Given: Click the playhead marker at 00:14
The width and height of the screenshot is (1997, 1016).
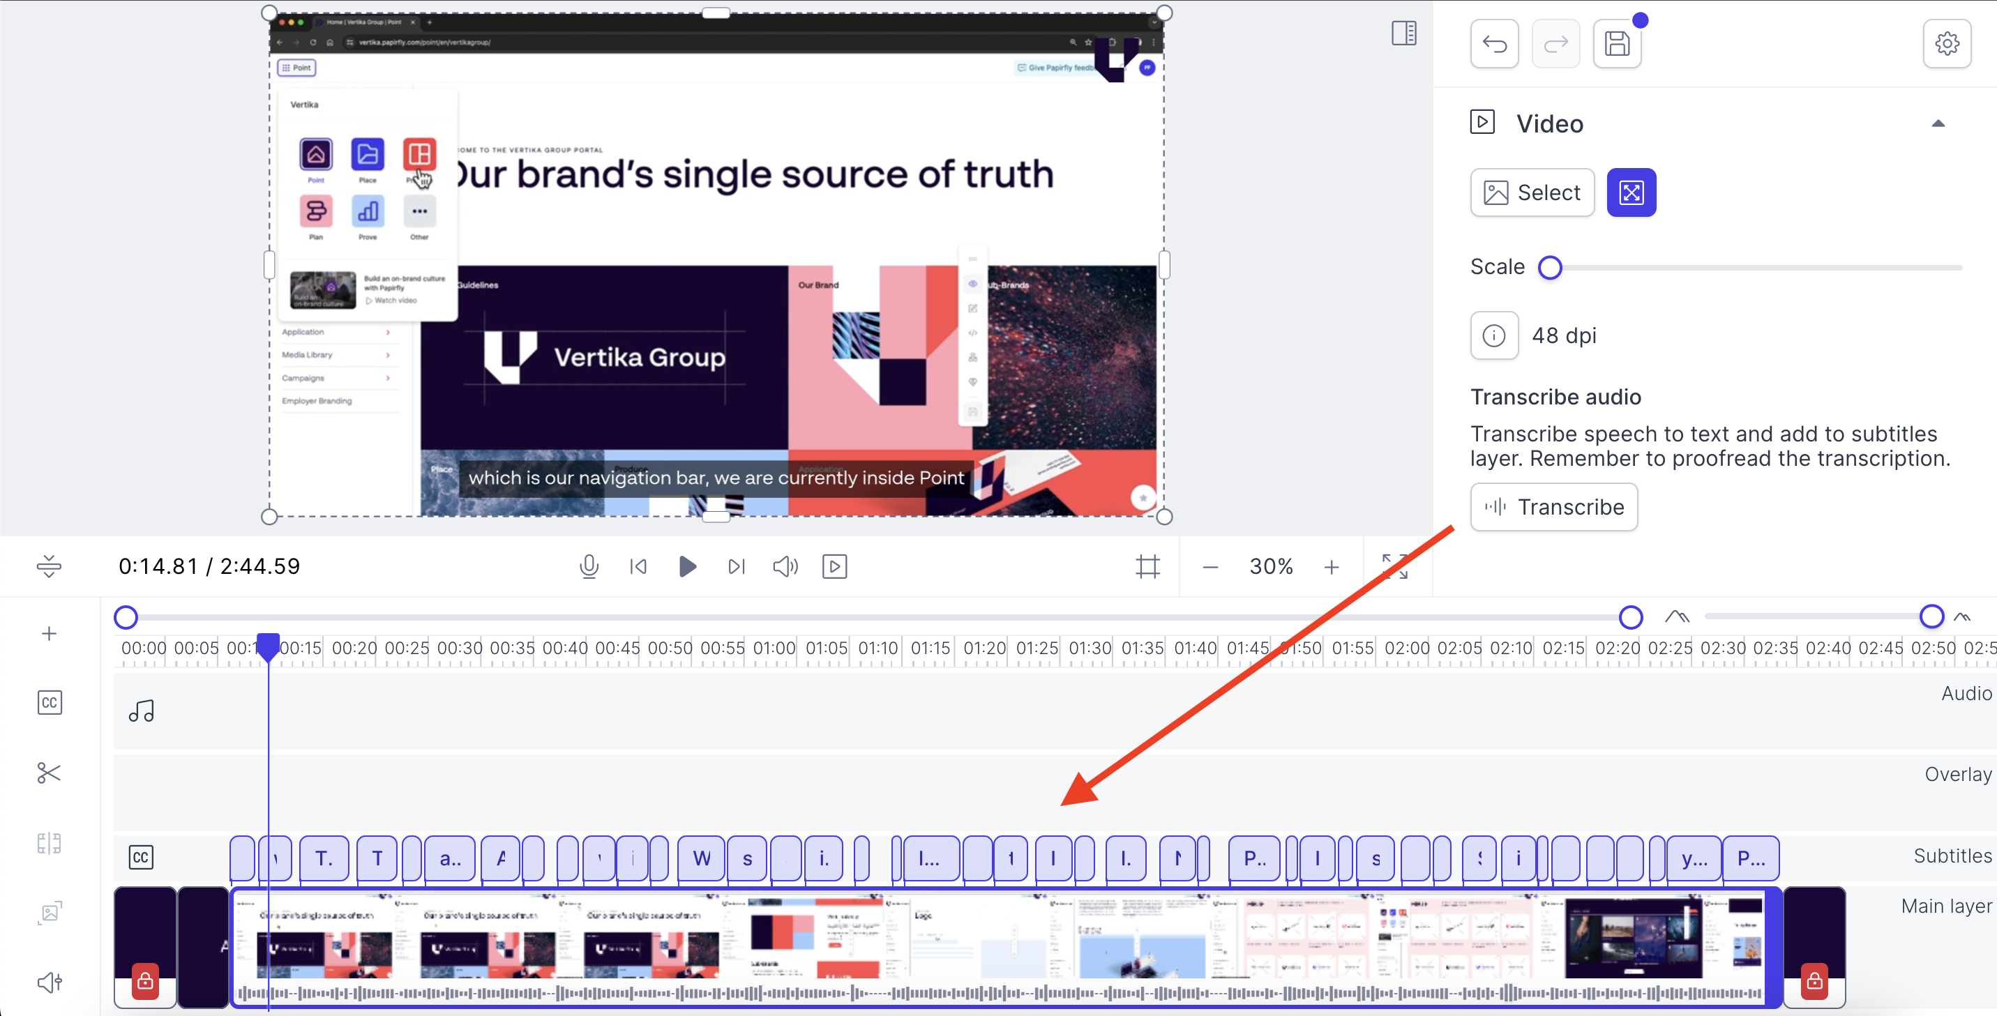Looking at the screenshot, I should pyautogui.click(x=267, y=647).
